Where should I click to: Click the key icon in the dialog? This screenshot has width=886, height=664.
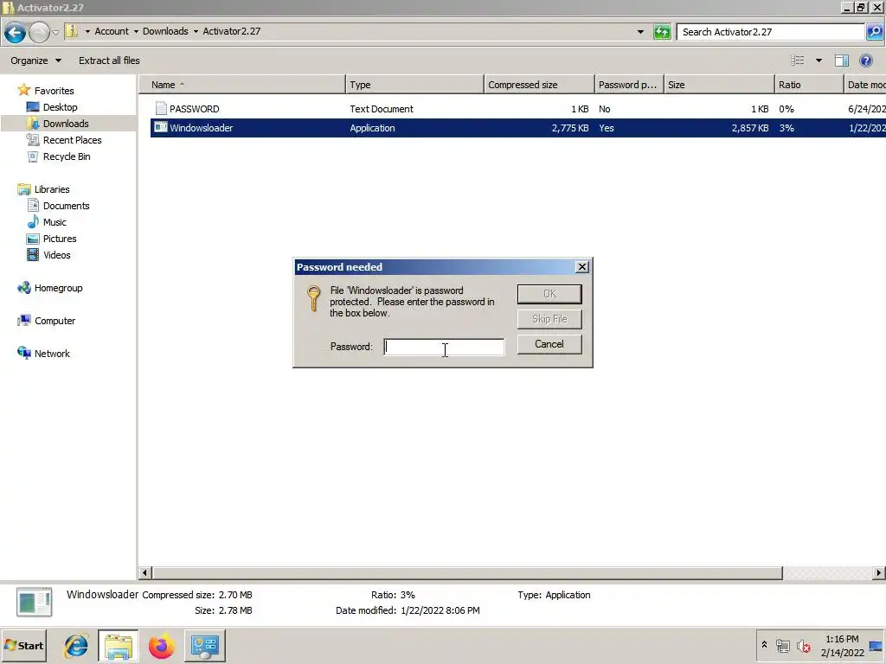[313, 298]
